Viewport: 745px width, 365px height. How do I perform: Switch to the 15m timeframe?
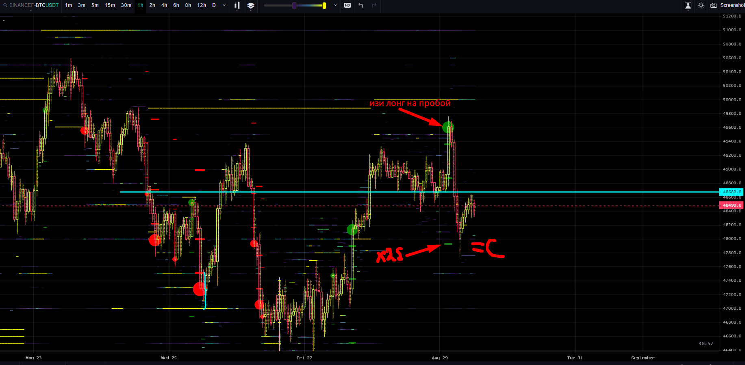[110, 5]
